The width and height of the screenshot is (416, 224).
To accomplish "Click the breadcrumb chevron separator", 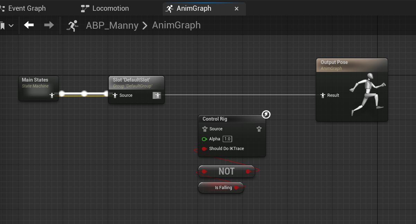I will [x=145, y=26].
